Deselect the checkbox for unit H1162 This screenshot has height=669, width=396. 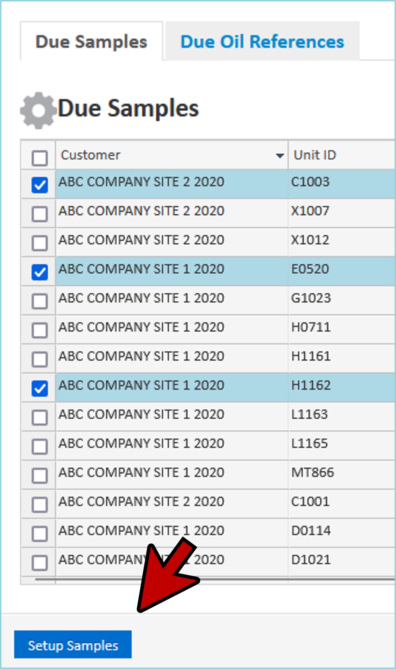pyautogui.click(x=40, y=388)
